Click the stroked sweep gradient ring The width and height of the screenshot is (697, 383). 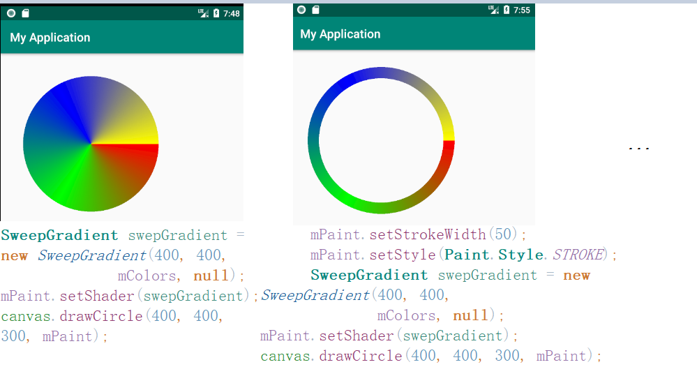[381, 140]
